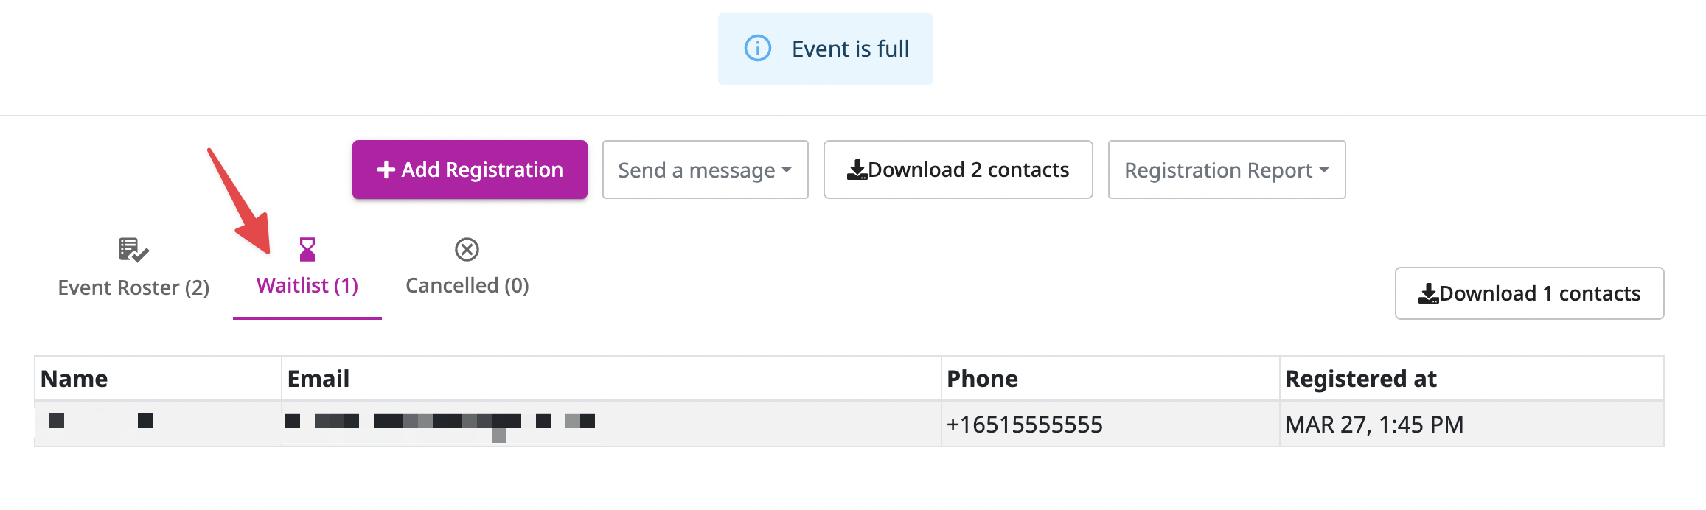Click the MAR 27, 1:45 PM registered cell

coord(1472,425)
